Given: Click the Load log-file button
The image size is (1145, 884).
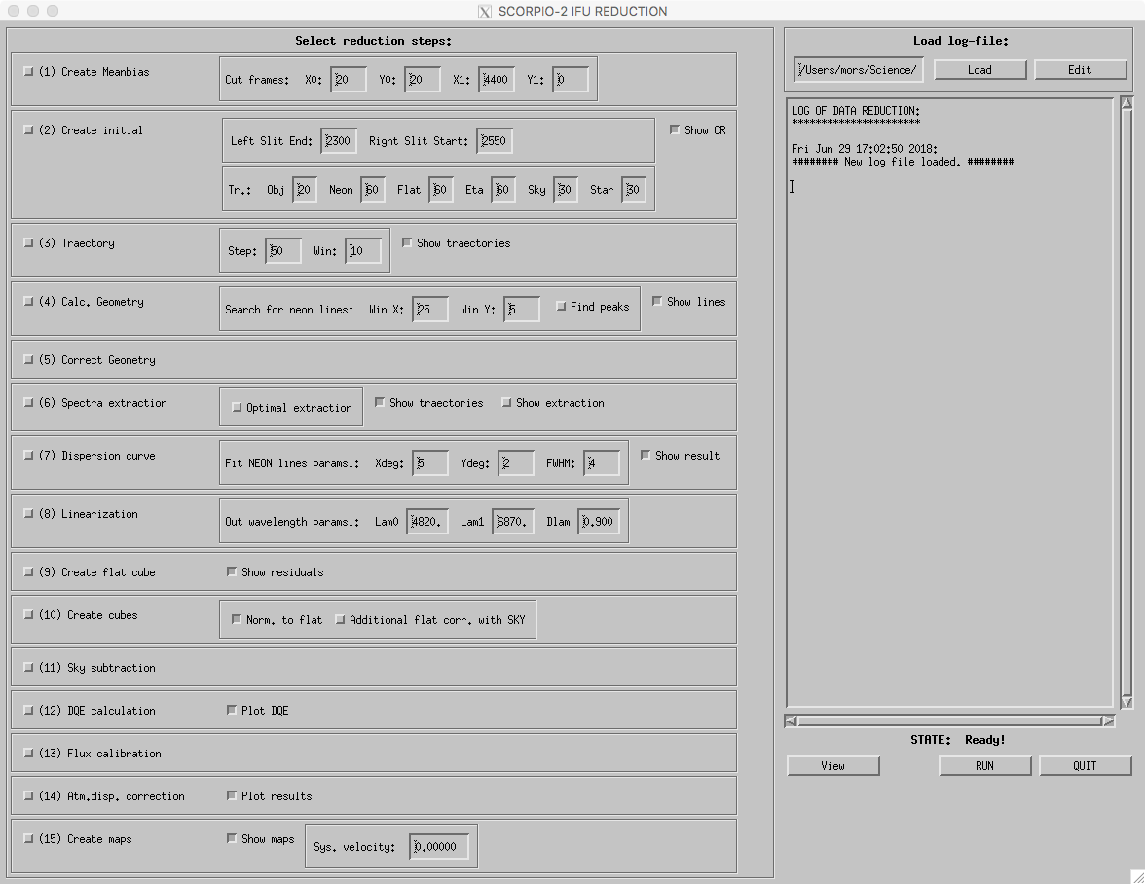Looking at the screenshot, I should point(979,70).
